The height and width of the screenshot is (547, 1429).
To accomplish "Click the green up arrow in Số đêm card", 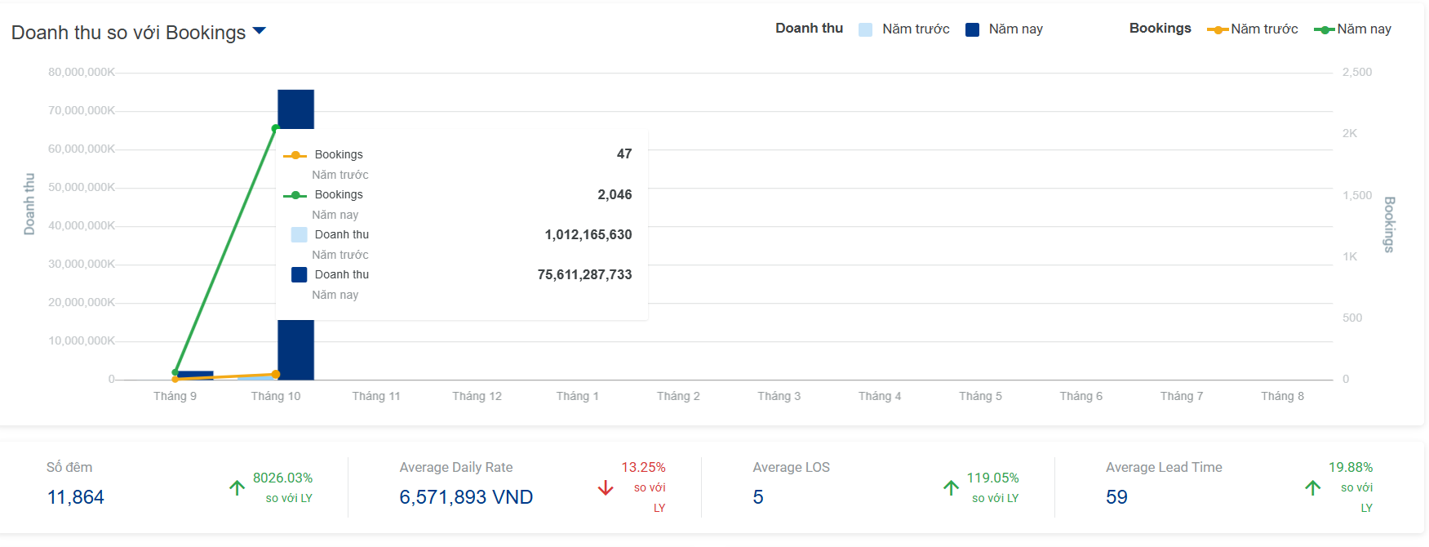I will [x=237, y=487].
